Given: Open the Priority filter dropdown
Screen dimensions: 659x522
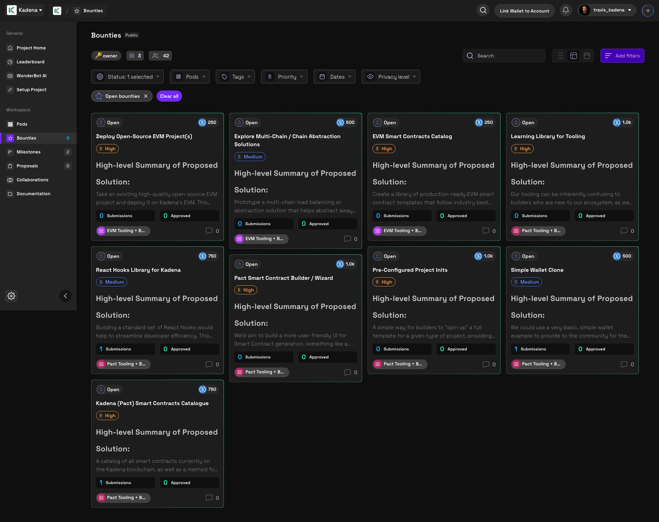Looking at the screenshot, I should 284,77.
